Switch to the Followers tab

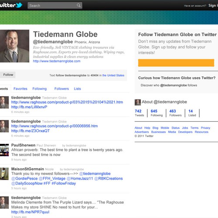(61, 89)
